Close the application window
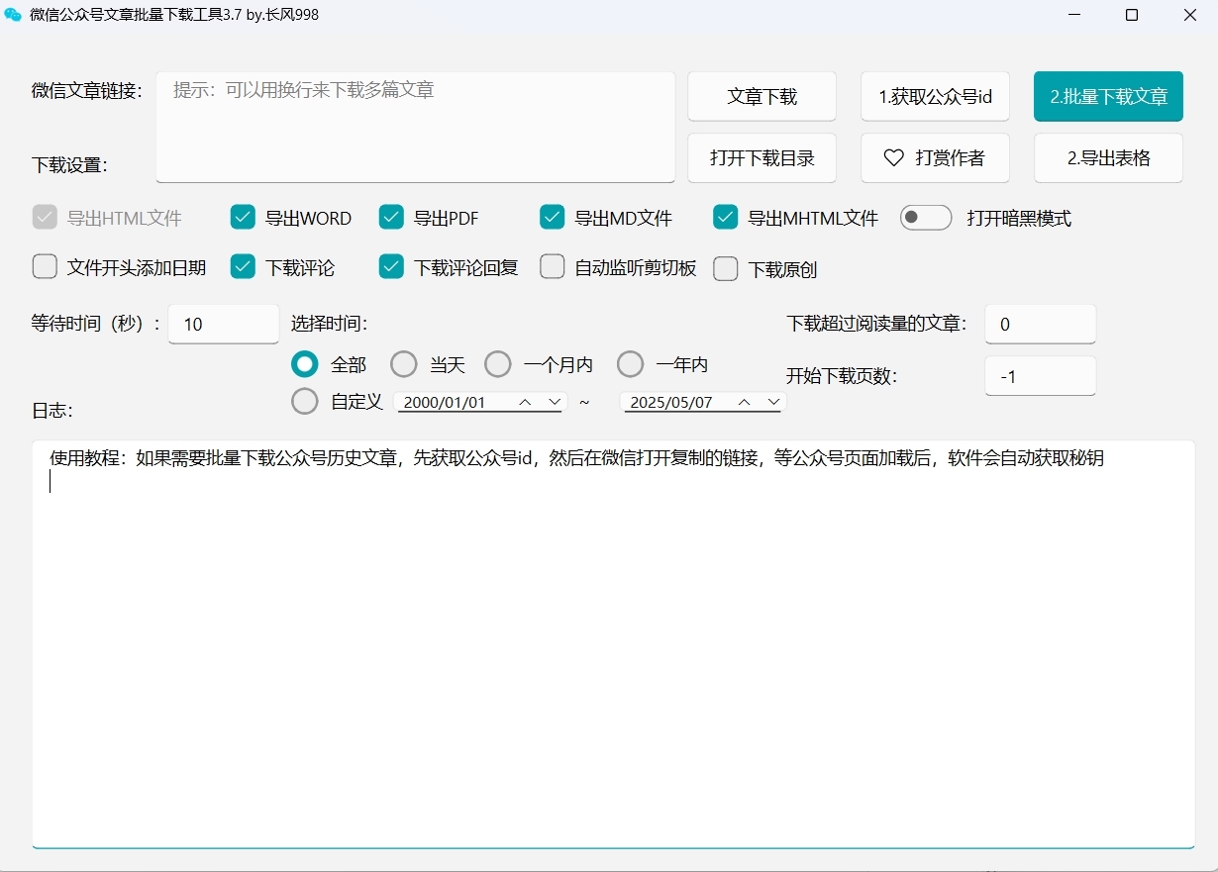Screen dimensions: 1218x872 coord(1190,15)
